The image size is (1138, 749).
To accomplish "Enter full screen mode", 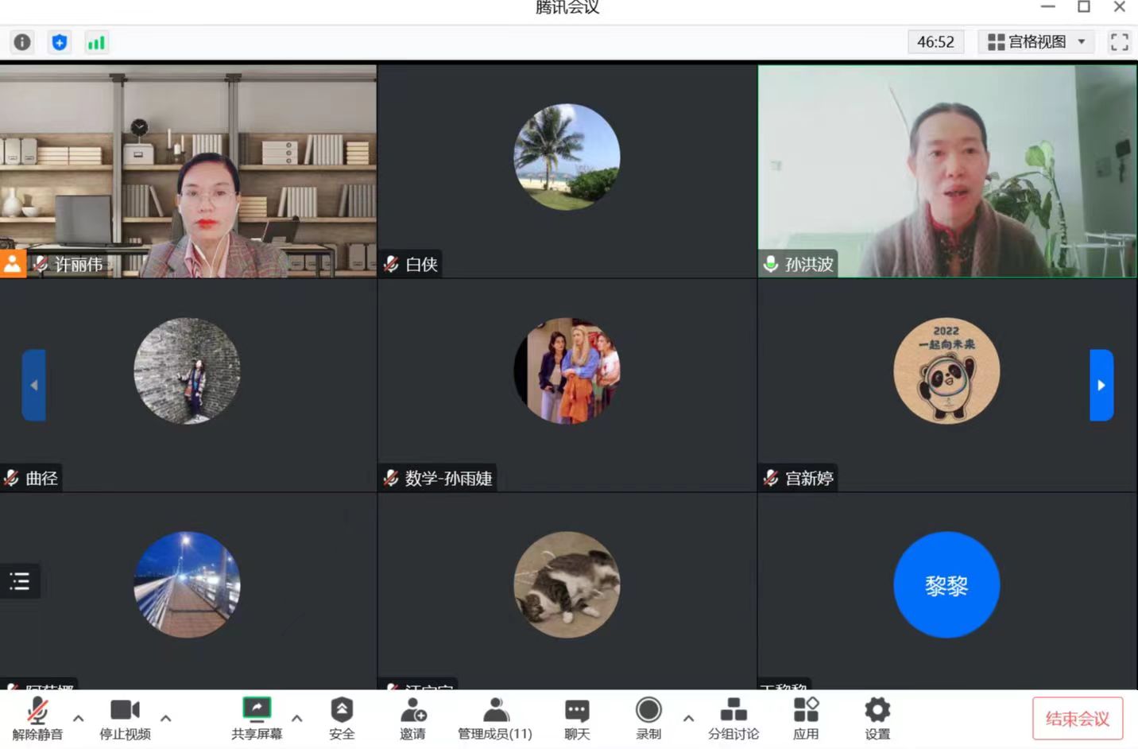I will point(1119,42).
